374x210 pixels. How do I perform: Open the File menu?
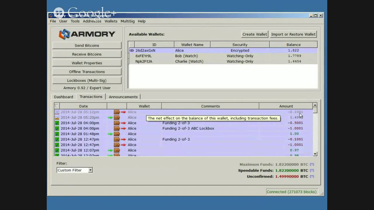tap(53, 21)
